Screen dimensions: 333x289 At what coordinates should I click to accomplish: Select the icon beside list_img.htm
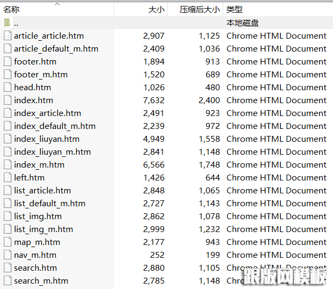tap(7, 216)
